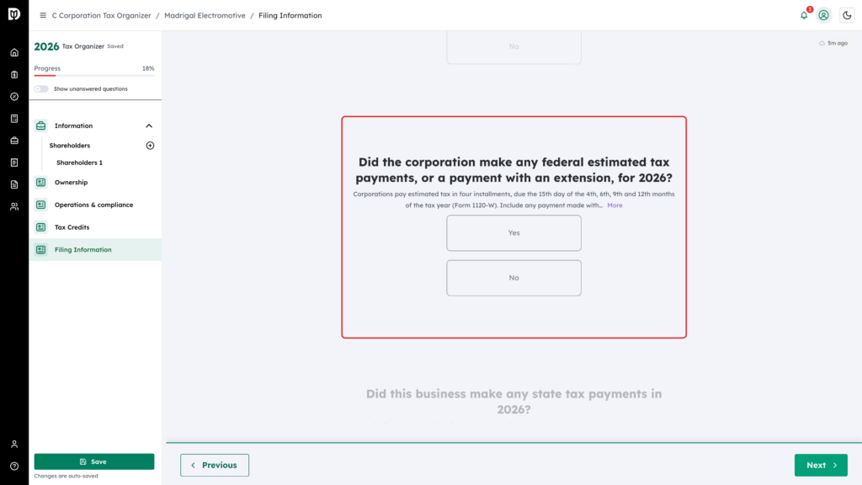Viewport: 862px width, 485px height.
Task: Click Filing Information breadcrumb
Action: (x=290, y=15)
